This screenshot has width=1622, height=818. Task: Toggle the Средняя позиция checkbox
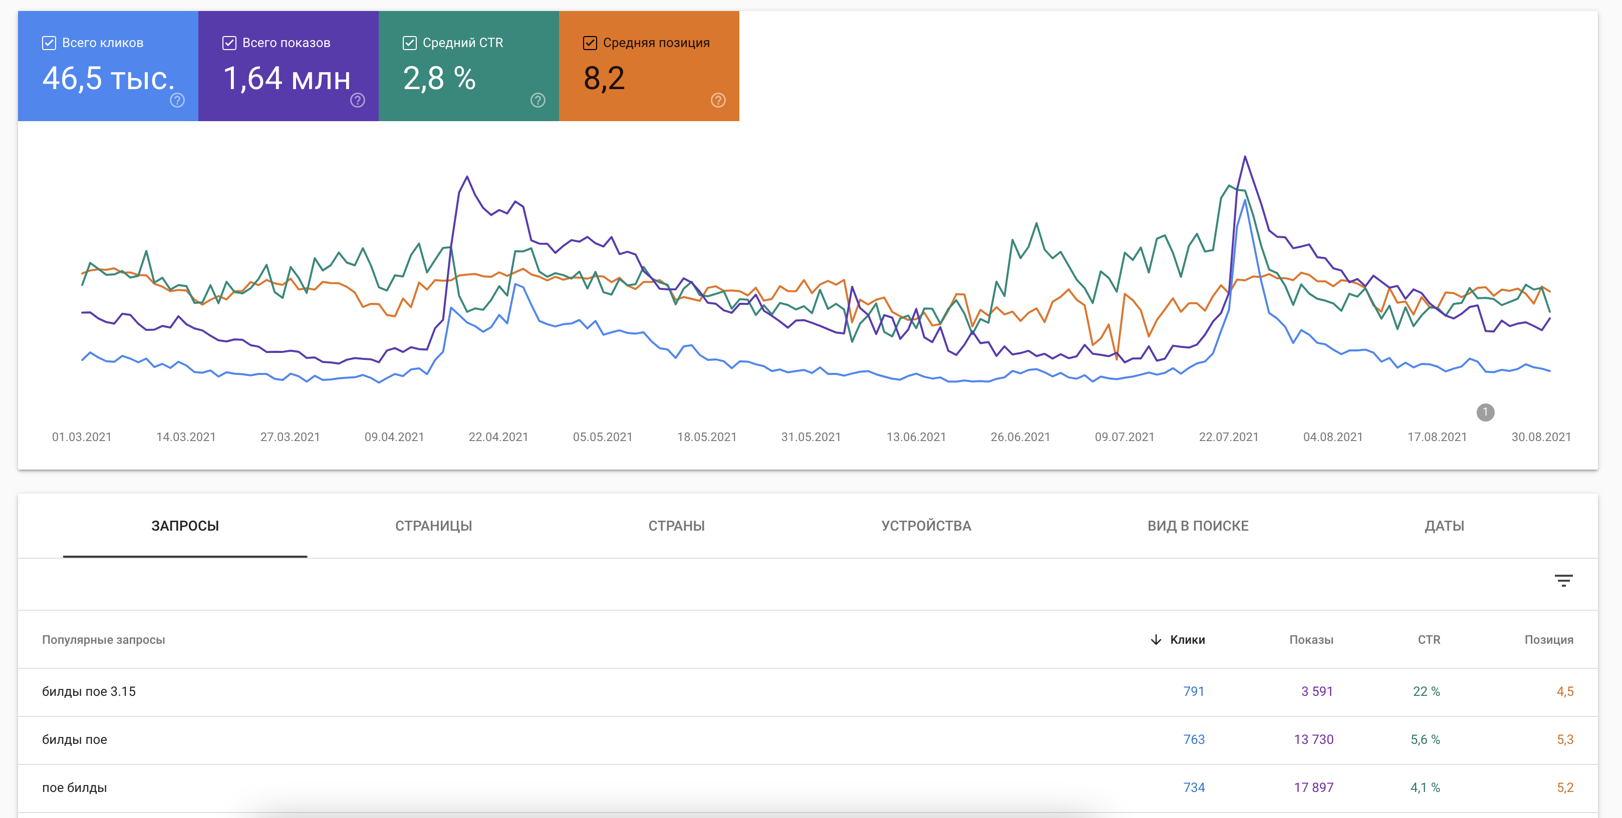click(590, 43)
